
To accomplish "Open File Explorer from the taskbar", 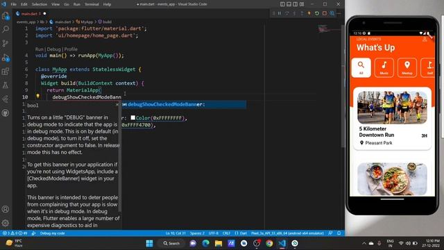I will click(x=219, y=243).
